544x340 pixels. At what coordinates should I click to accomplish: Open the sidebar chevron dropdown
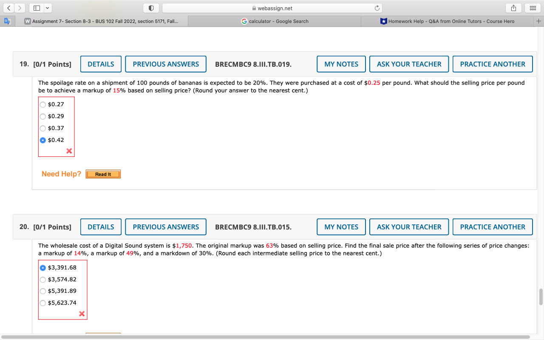coord(47,8)
